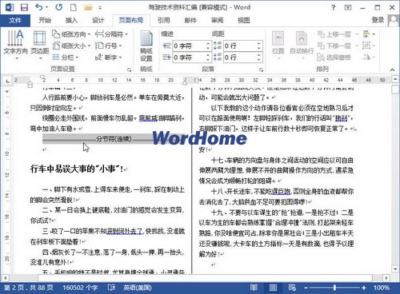The image size is (400, 294).
Task: Switch to Read Mode view icon
Action: tap(254, 288)
